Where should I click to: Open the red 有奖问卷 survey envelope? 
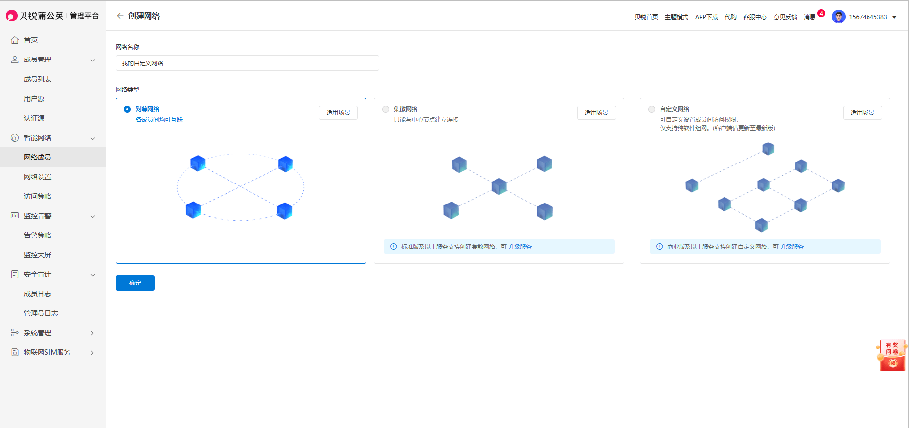pos(892,356)
